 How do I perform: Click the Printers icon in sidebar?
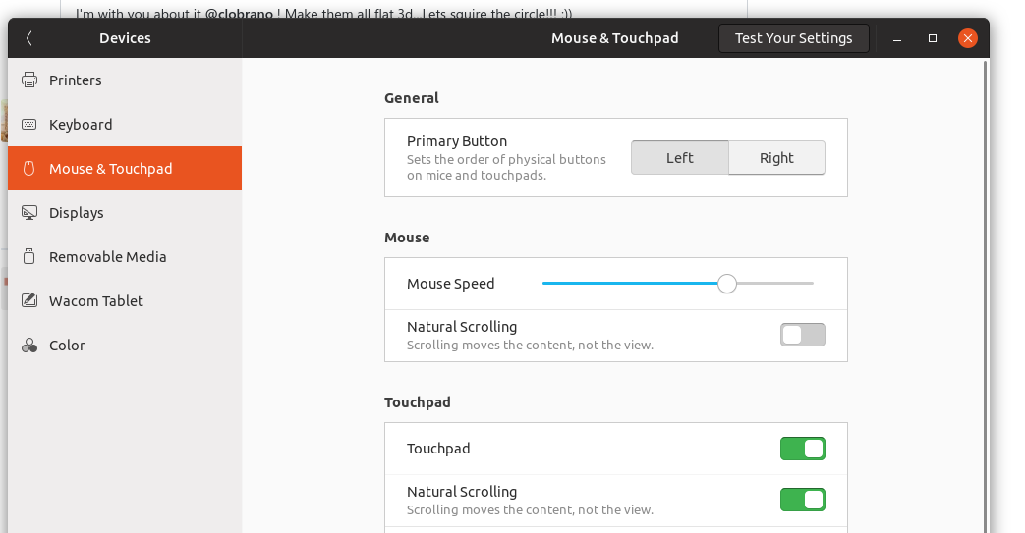pos(29,80)
